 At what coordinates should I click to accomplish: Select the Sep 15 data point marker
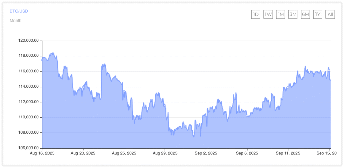click(329, 70)
